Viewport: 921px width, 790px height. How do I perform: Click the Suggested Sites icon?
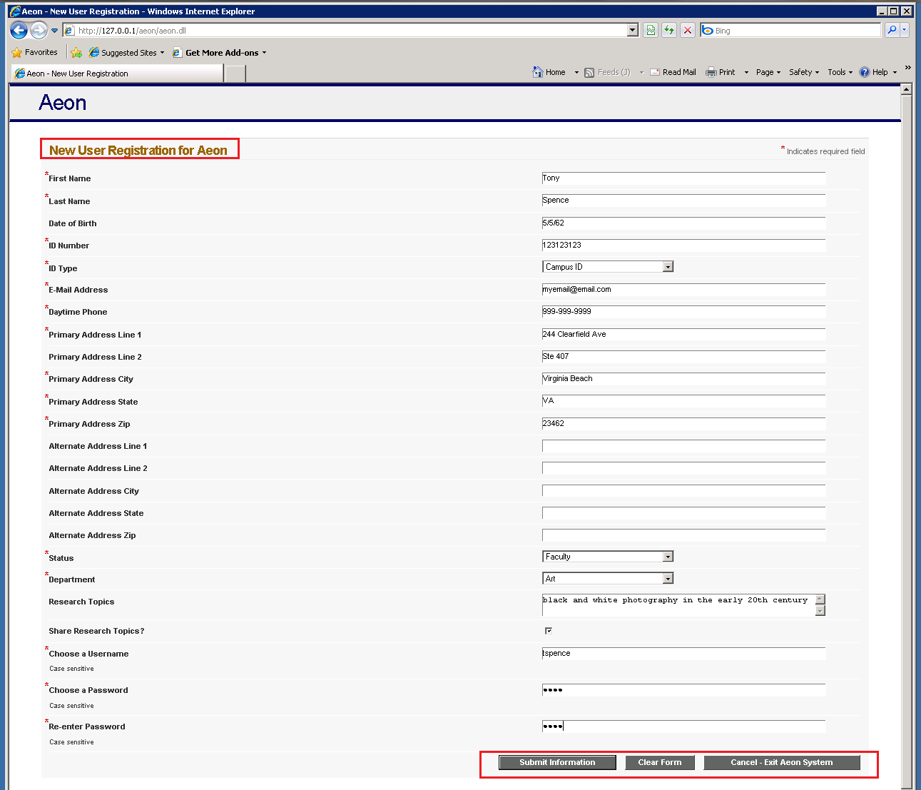94,52
